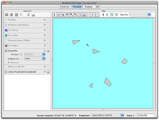Viewport: 159px width, 120px height.
Task: Click the globe zoom-to-all tool
Action: coord(80,15)
